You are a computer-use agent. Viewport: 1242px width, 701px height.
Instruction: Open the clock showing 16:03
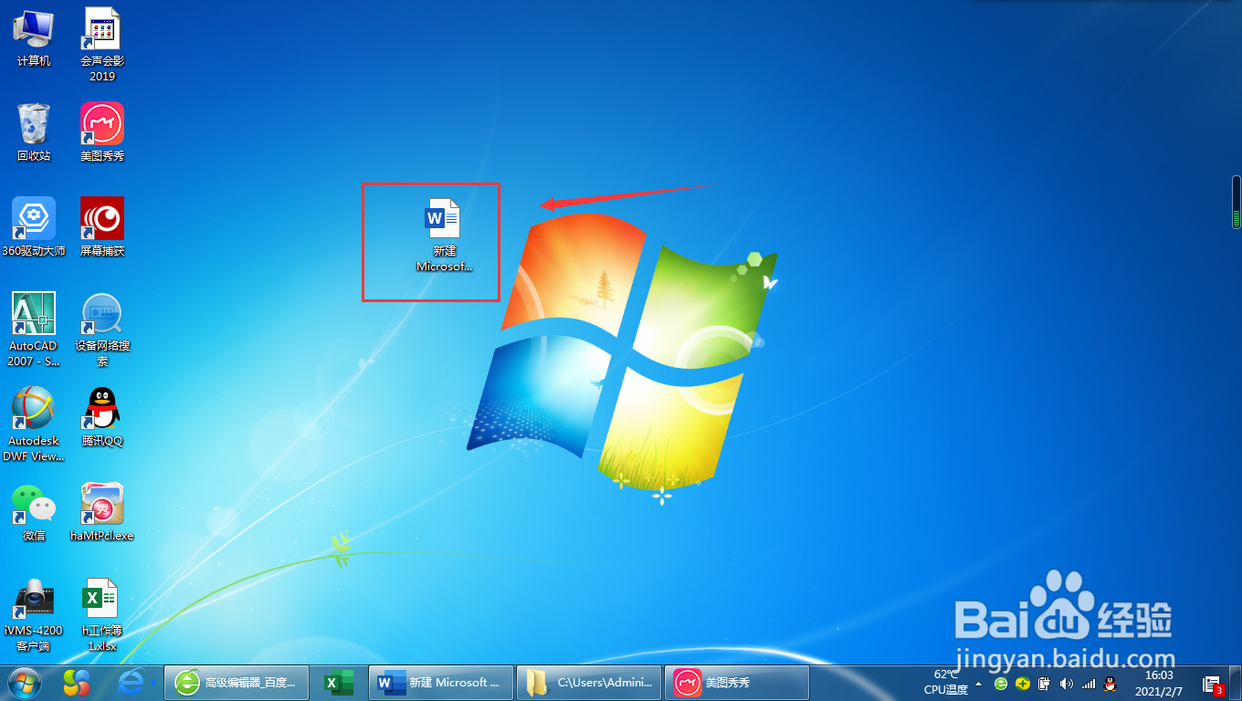pyautogui.click(x=1159, y=682)
